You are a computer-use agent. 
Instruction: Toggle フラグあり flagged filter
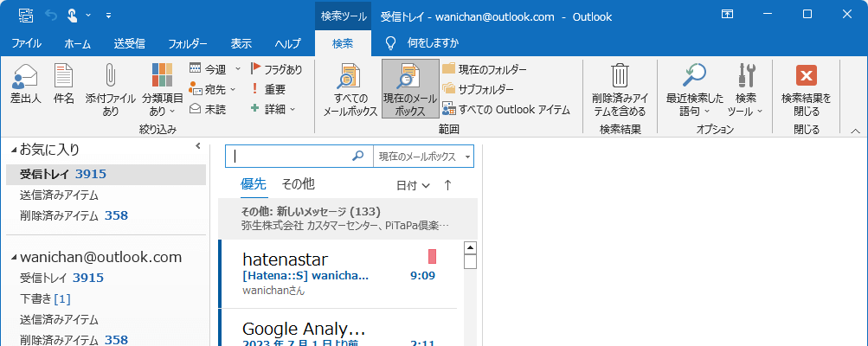point(276,69)
